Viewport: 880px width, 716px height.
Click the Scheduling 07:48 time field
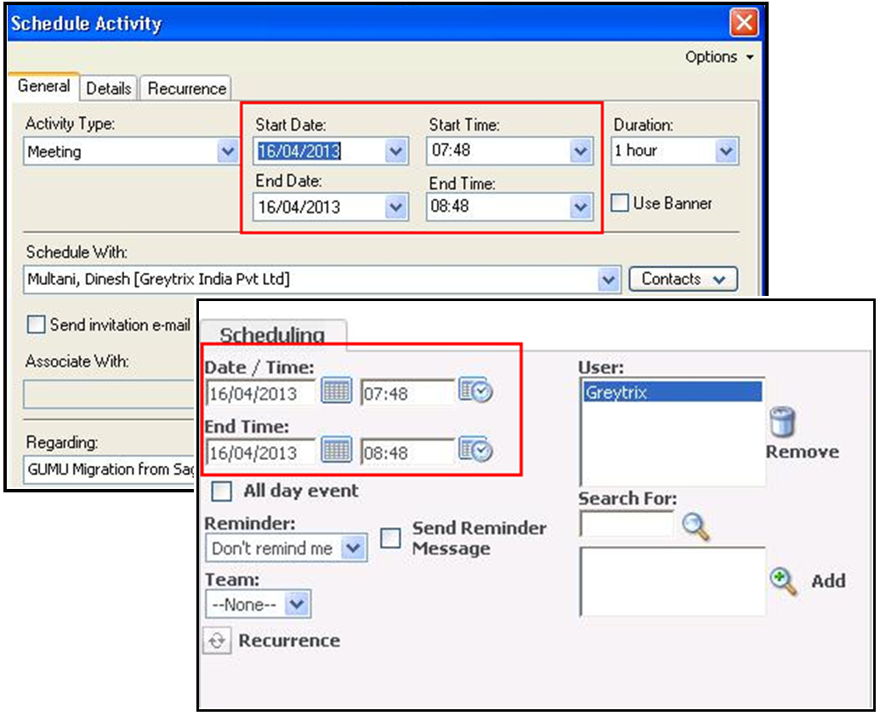[408, 394]
